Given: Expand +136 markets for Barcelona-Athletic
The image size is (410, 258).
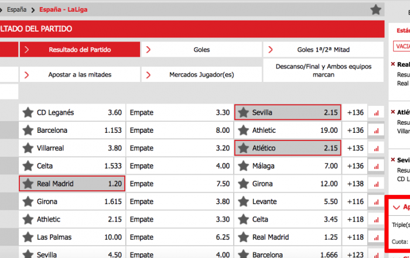Looking at the screenshot, I should [355, 130].
